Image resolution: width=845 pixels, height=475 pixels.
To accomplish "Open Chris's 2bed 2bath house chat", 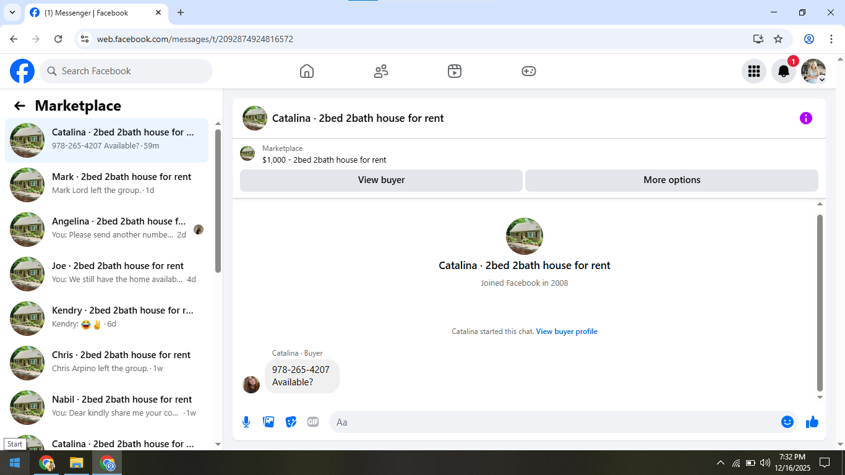I will coord(106,363).
